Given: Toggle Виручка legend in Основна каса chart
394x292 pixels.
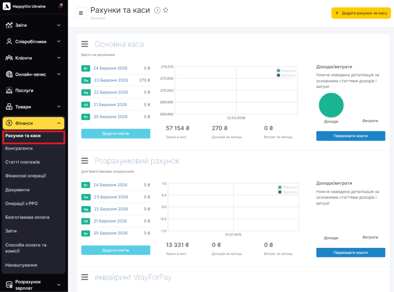Looking at the screenshot, I should pos(286,71).
